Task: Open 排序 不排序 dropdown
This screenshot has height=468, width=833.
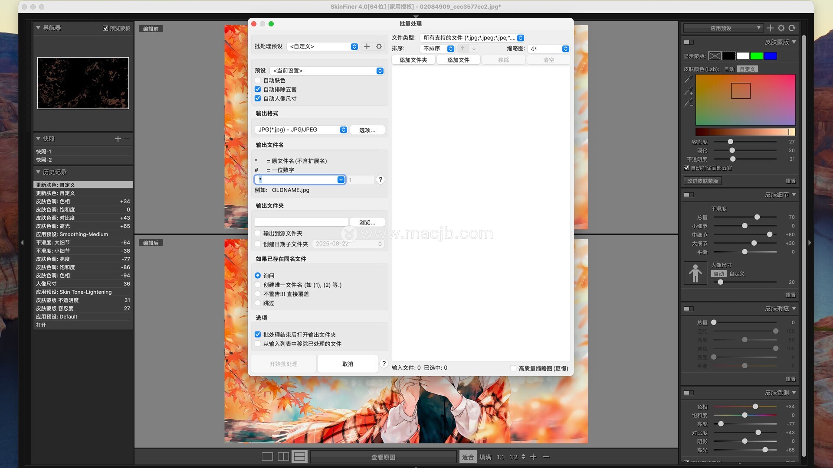Action: pos(437,49)
